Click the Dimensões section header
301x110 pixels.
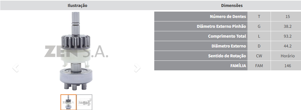[232, 5]
